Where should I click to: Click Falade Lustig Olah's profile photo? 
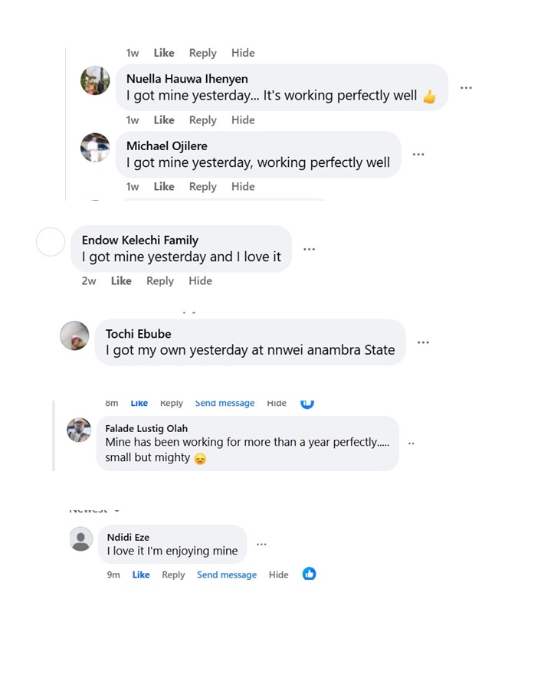pyautogui.click(x=79, y=430)
